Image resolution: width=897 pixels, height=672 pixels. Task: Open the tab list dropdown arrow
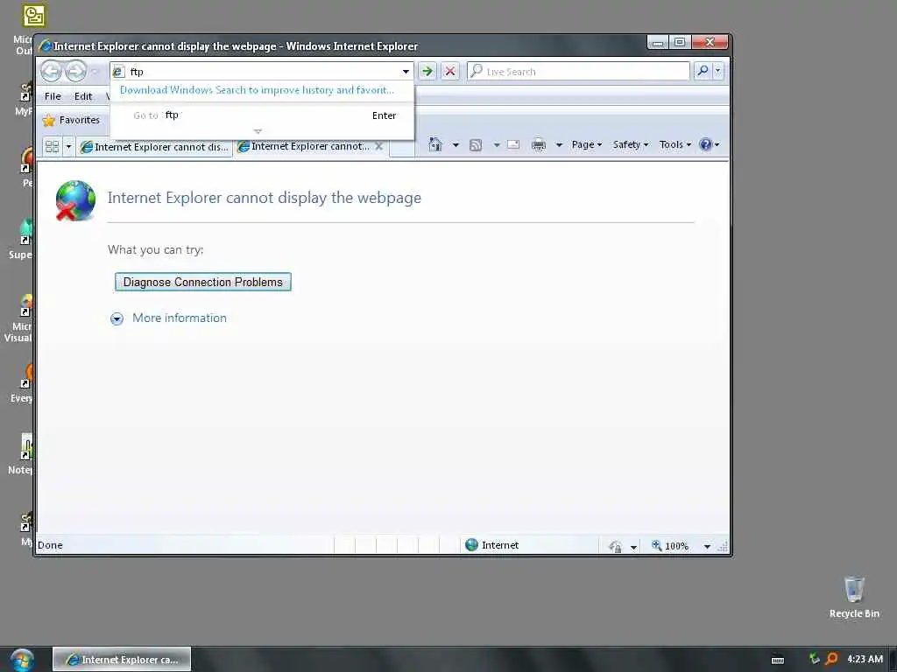coord(68,146)
